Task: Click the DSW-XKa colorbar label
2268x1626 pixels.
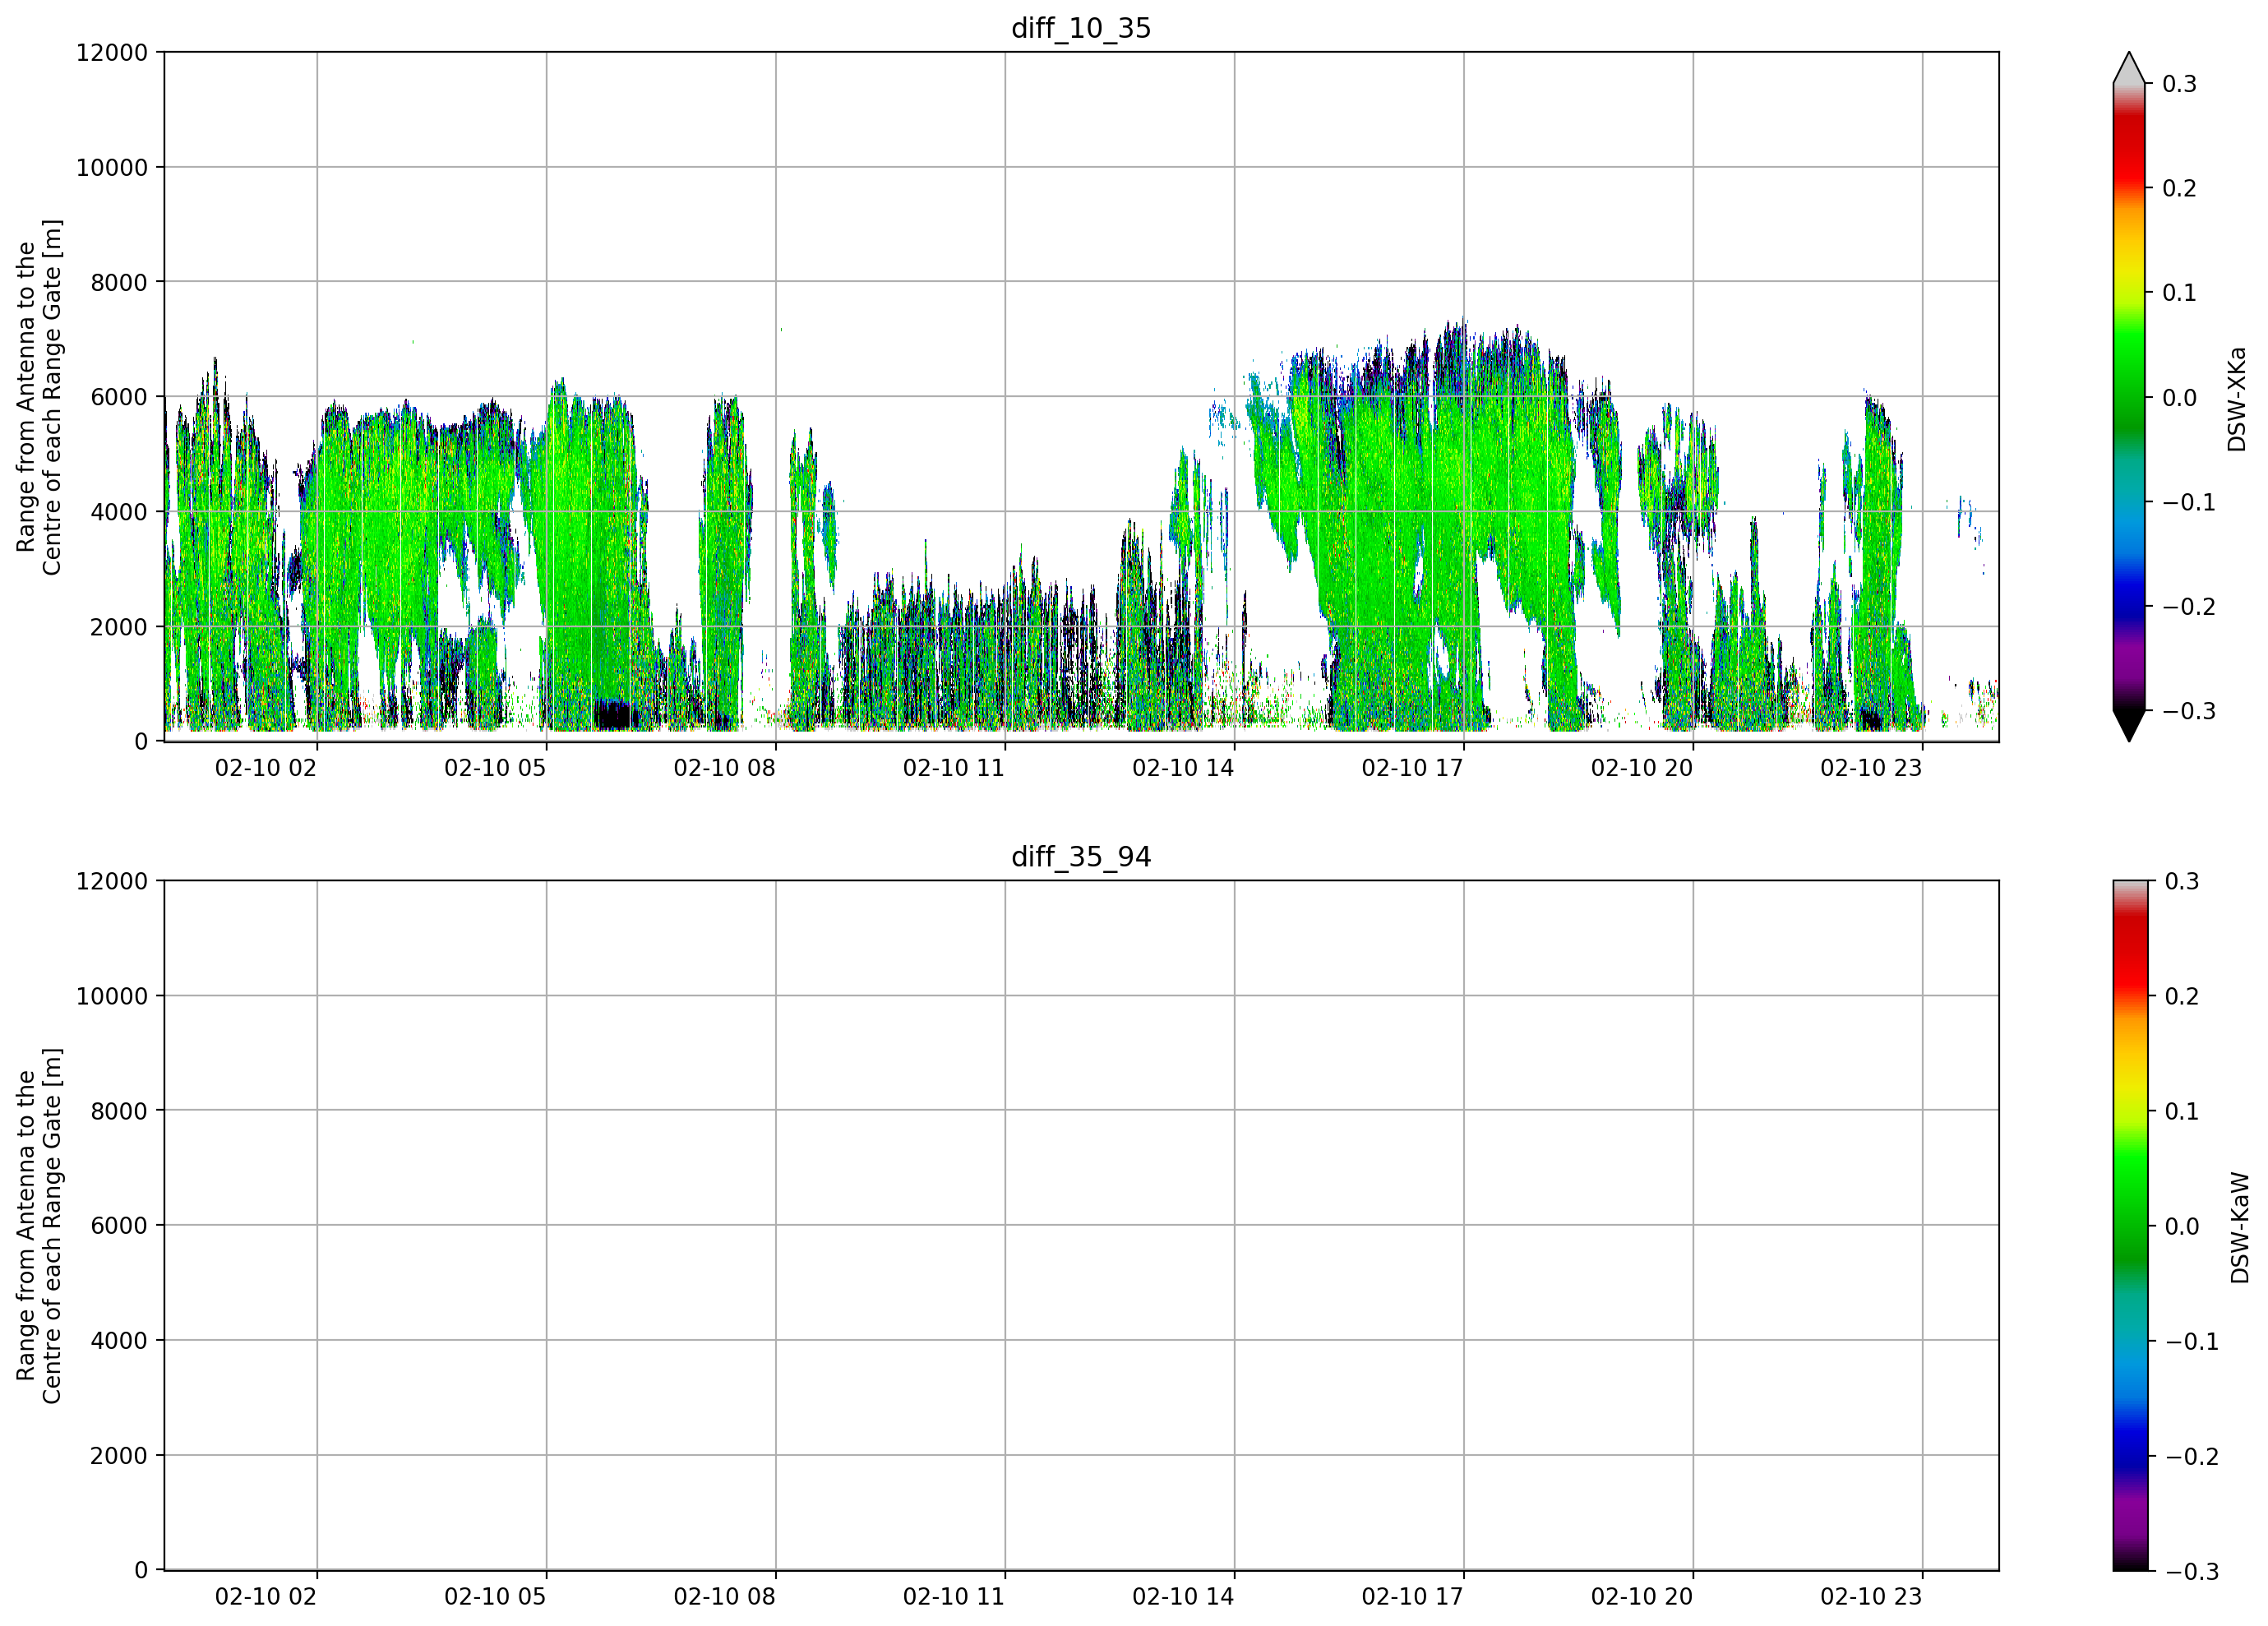Action: 2237,399
